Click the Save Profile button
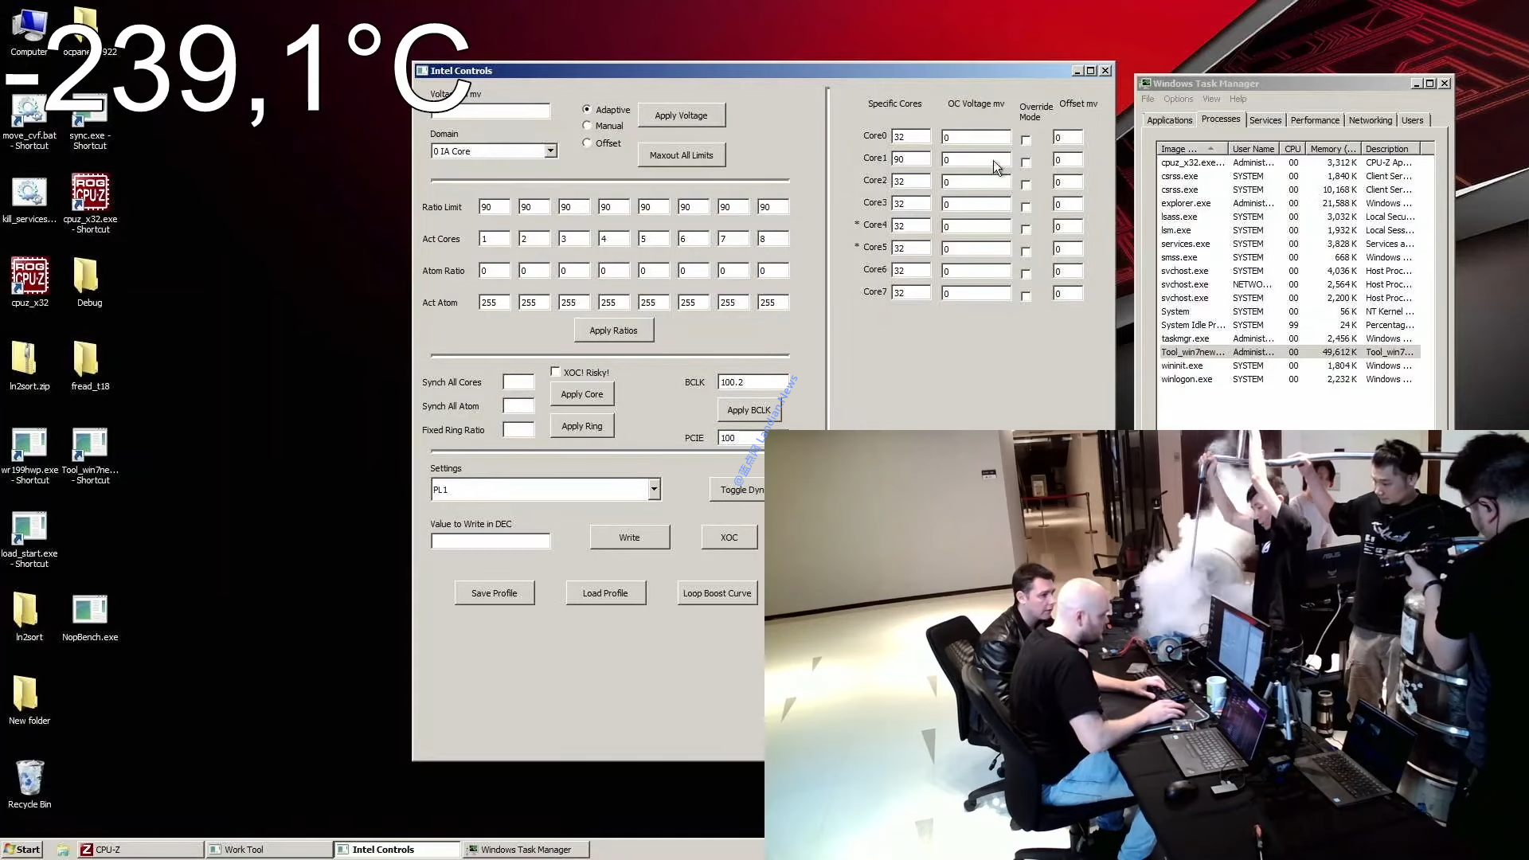Viewport: 1529px width, 860px height. point(494,593)
